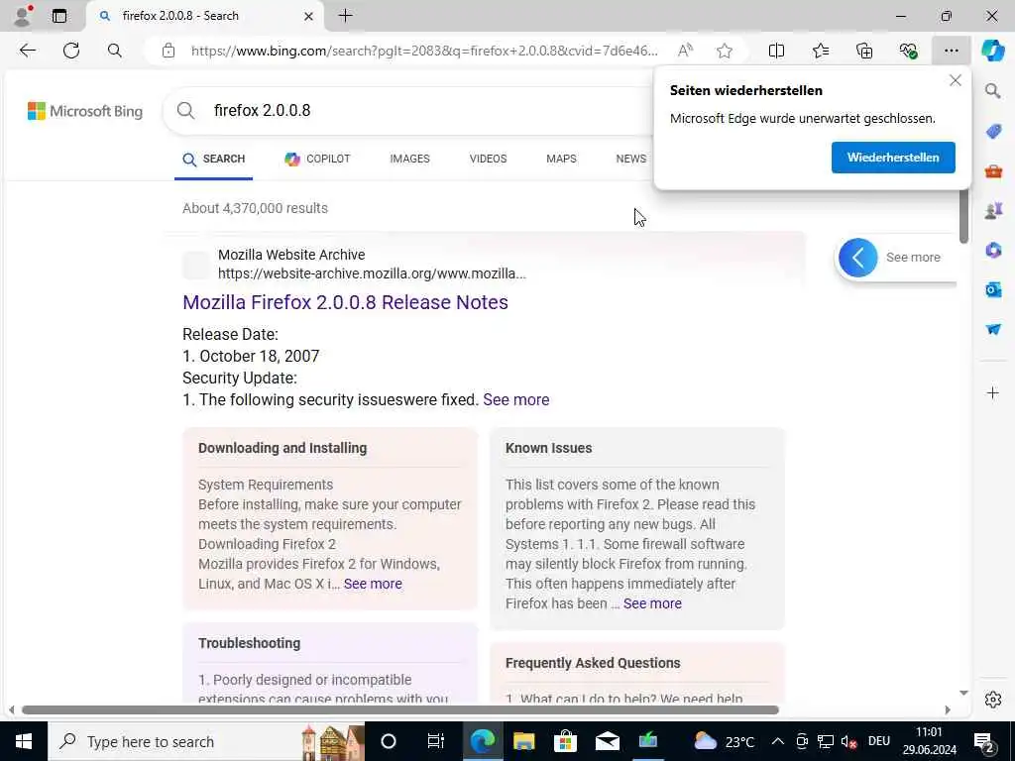Click the Microsoft Bing logo
Screen dimensions: 1015x761
(x=85, y=111)
